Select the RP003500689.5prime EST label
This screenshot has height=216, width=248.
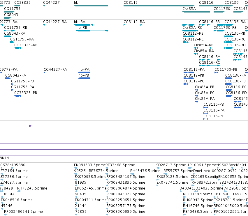[126, 212]
